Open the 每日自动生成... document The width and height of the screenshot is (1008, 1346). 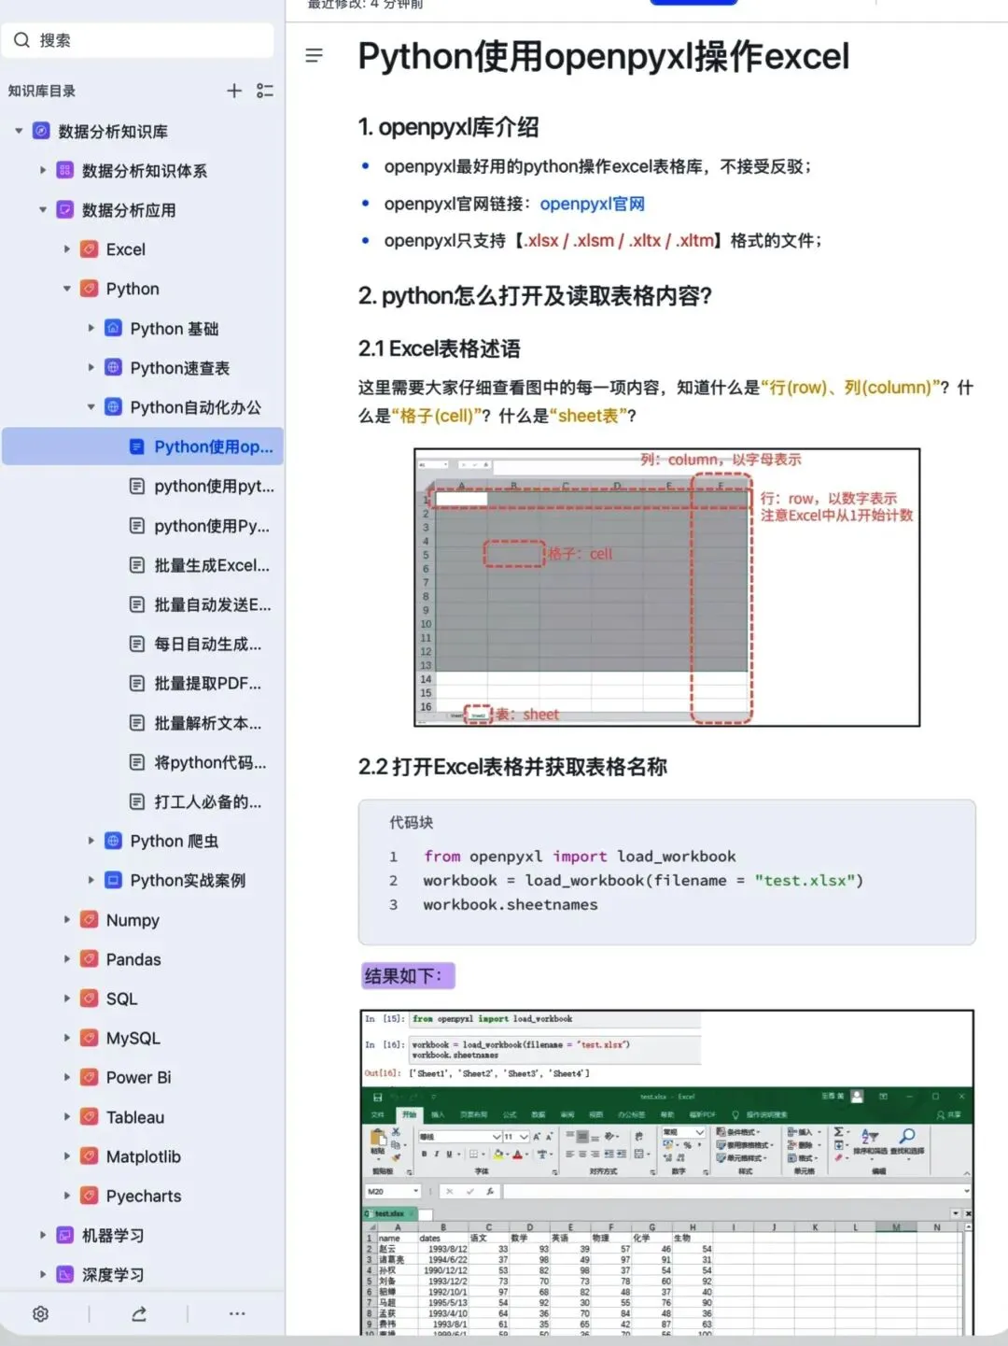tap(208, 644)
